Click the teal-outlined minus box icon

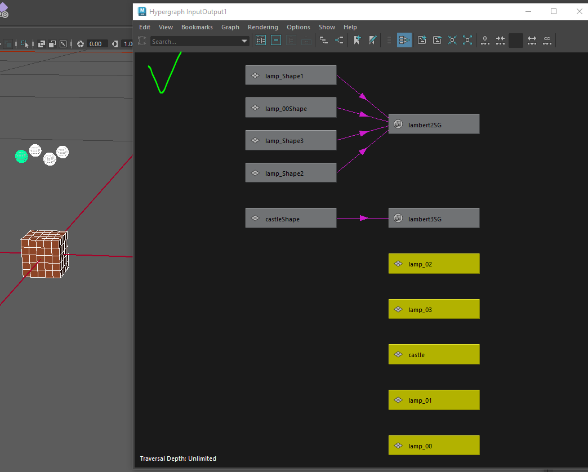click(276, 41)
